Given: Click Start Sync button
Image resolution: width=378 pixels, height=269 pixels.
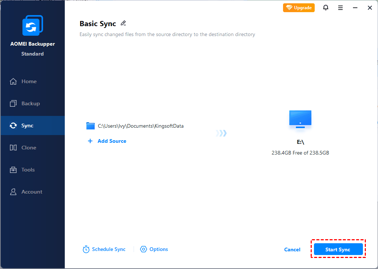Looking at the screenshot, I should click(338, 249).
